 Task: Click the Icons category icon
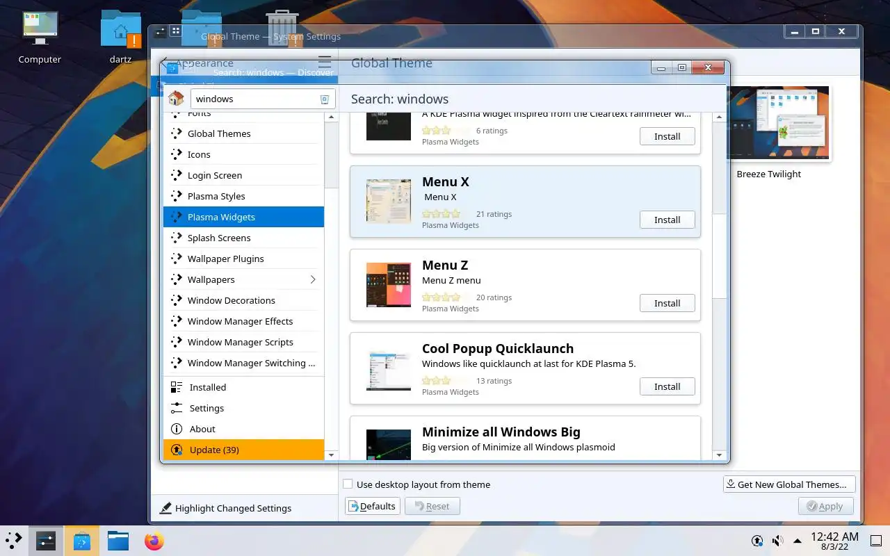point(177,154)
